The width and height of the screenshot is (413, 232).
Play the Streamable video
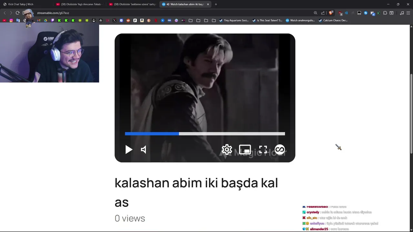click(x=129, y=150)
